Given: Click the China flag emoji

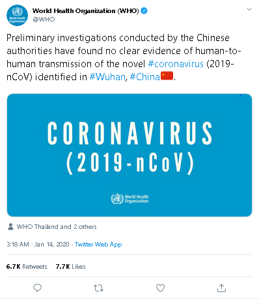Looking at the screenshot, I should (x=167, y=76).
